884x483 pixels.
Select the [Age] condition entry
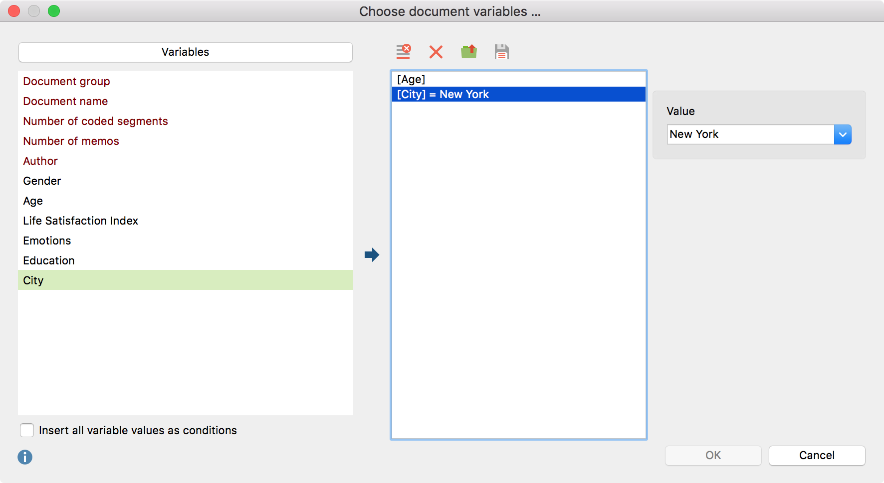click(x=412, y=80)
